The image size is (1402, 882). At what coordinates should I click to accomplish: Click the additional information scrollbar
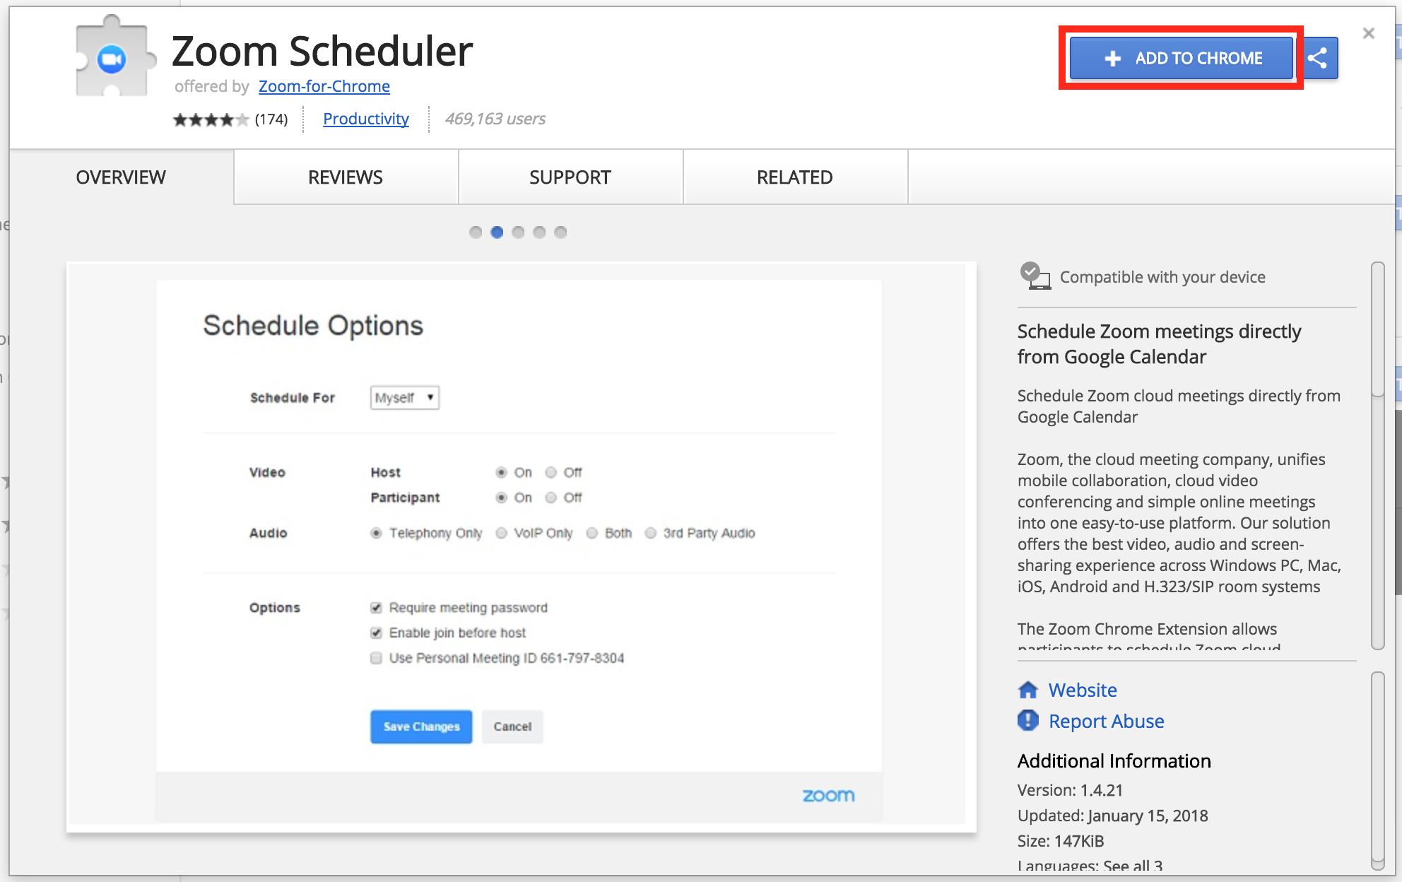(1377, 770)
